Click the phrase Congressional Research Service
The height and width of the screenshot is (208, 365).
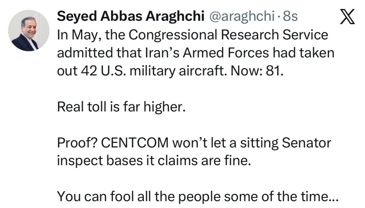pyautogui.click(x=228, y=35)
